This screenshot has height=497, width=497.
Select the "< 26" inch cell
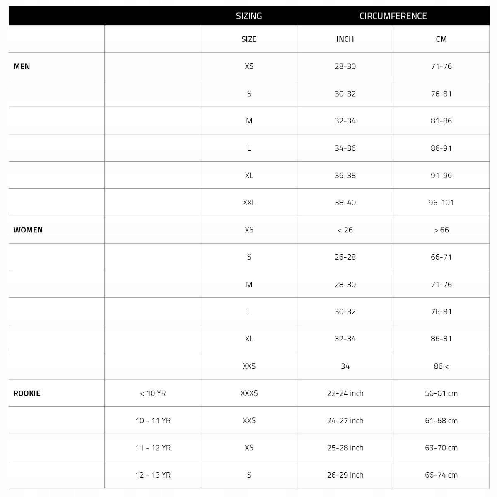point(345,230)
